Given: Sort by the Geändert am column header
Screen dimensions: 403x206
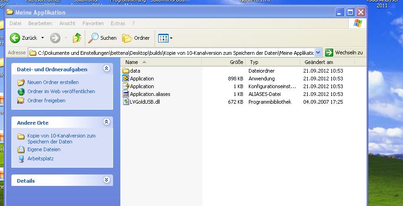Looking at the screenshot, I should (x=327, y=62).
